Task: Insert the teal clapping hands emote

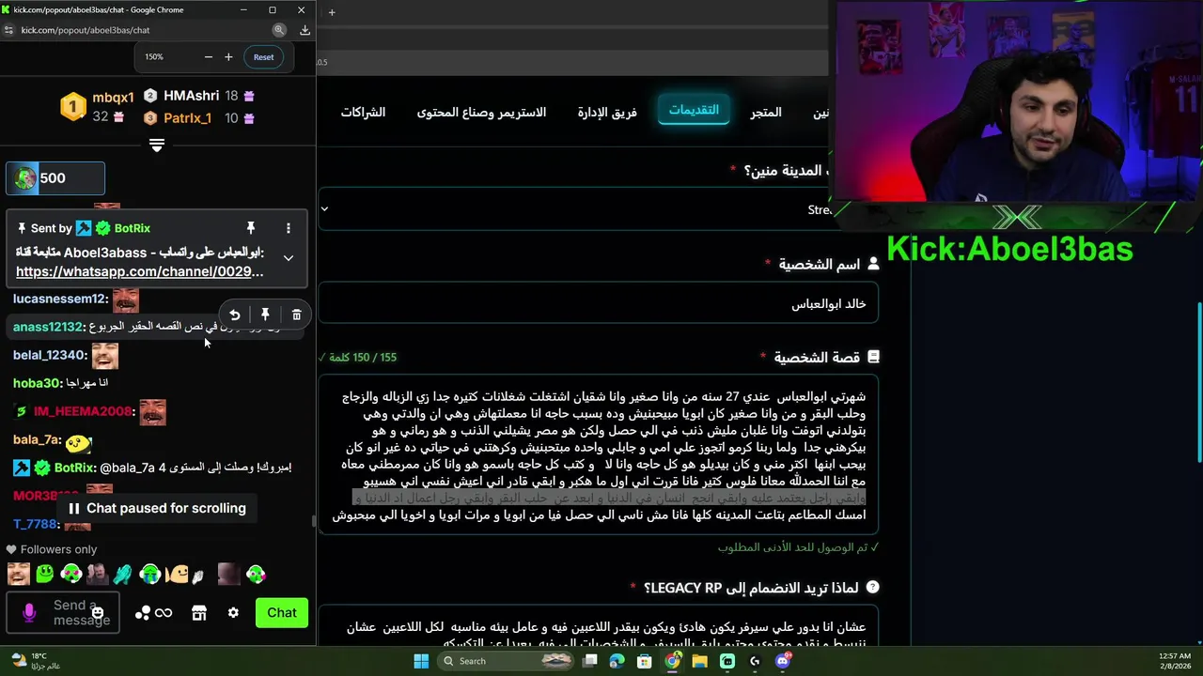Action: point(124,574)
